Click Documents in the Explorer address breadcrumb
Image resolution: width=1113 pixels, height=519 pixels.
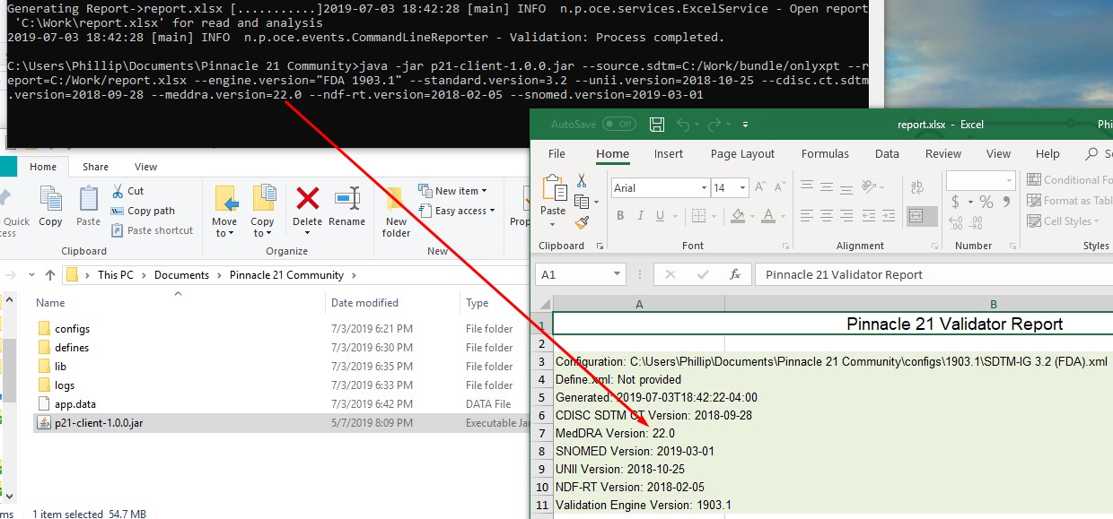[181, 275]
